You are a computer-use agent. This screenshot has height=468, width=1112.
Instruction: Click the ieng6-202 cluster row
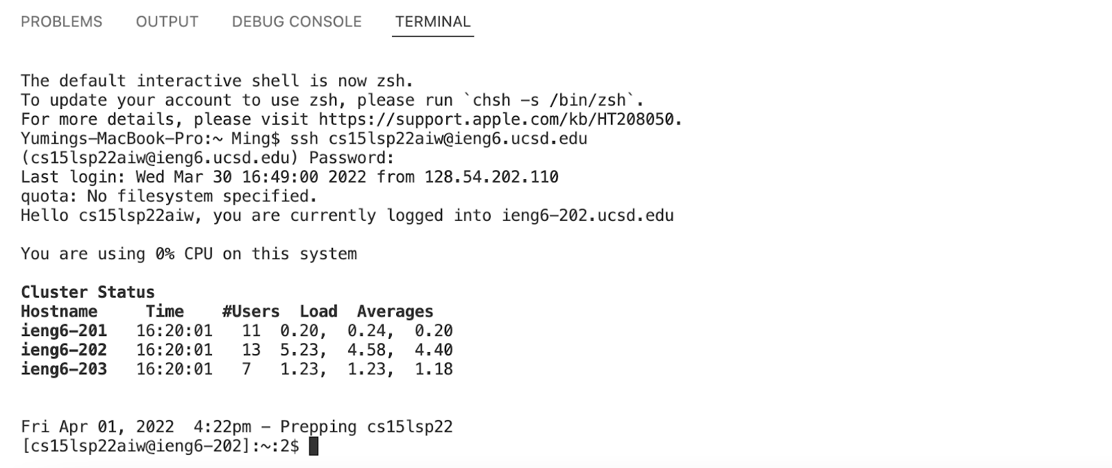pos(236,350)
